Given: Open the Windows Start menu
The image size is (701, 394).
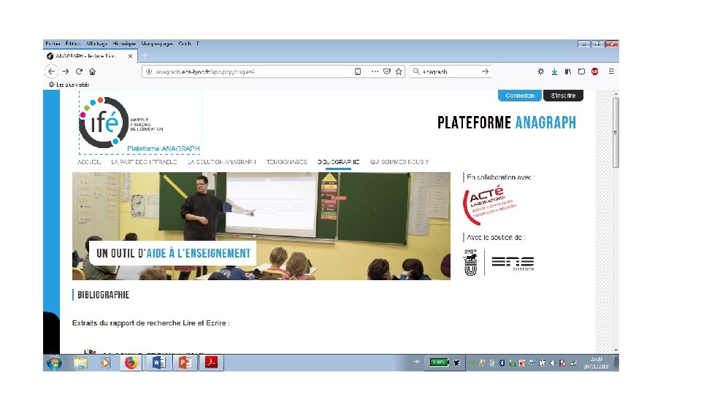Looking at the screenshot, I should 54,363.
